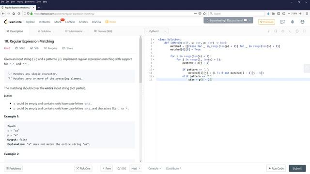Viewport: 310px width, 174px height.
Task: Fold the 'for i in range' line
Action: click(154, 56)
